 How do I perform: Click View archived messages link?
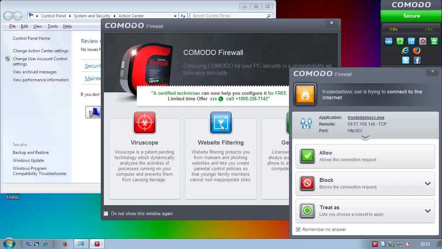(x=35, y=72)
